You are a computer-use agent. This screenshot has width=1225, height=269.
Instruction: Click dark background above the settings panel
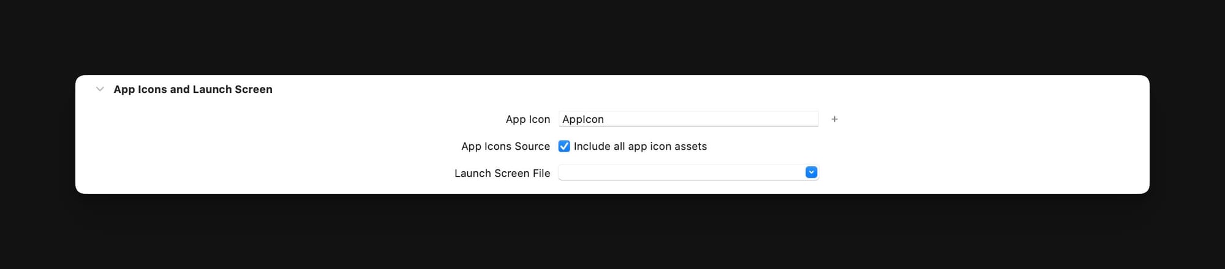click(612, 37)
